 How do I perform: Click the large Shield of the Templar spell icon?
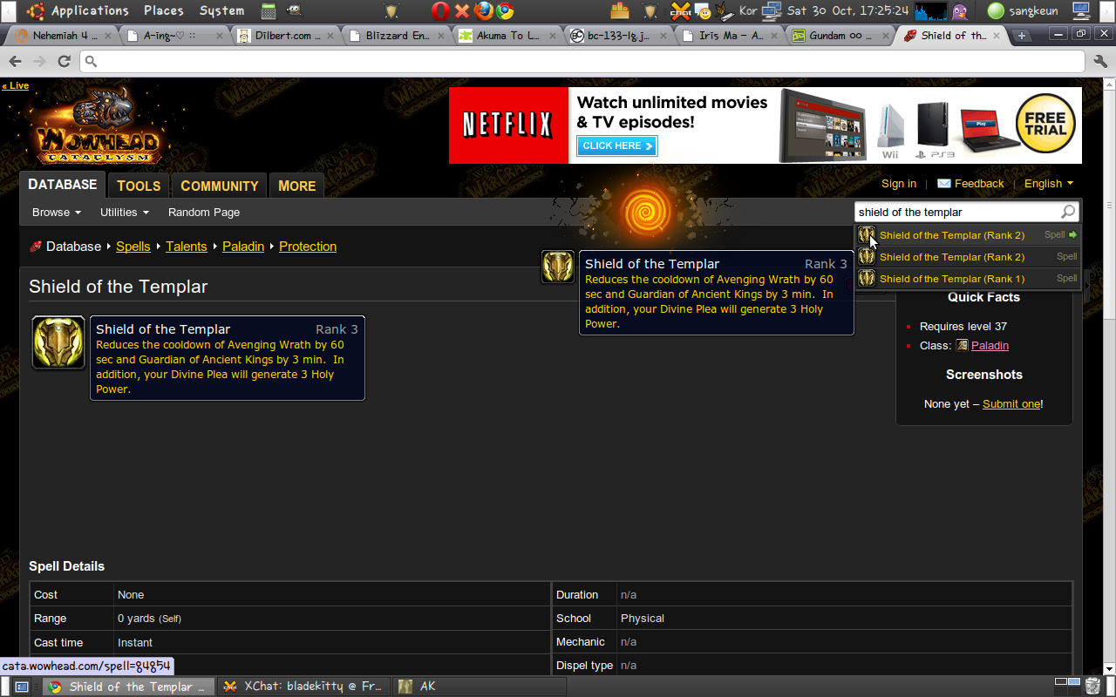(x=58, y=342)
